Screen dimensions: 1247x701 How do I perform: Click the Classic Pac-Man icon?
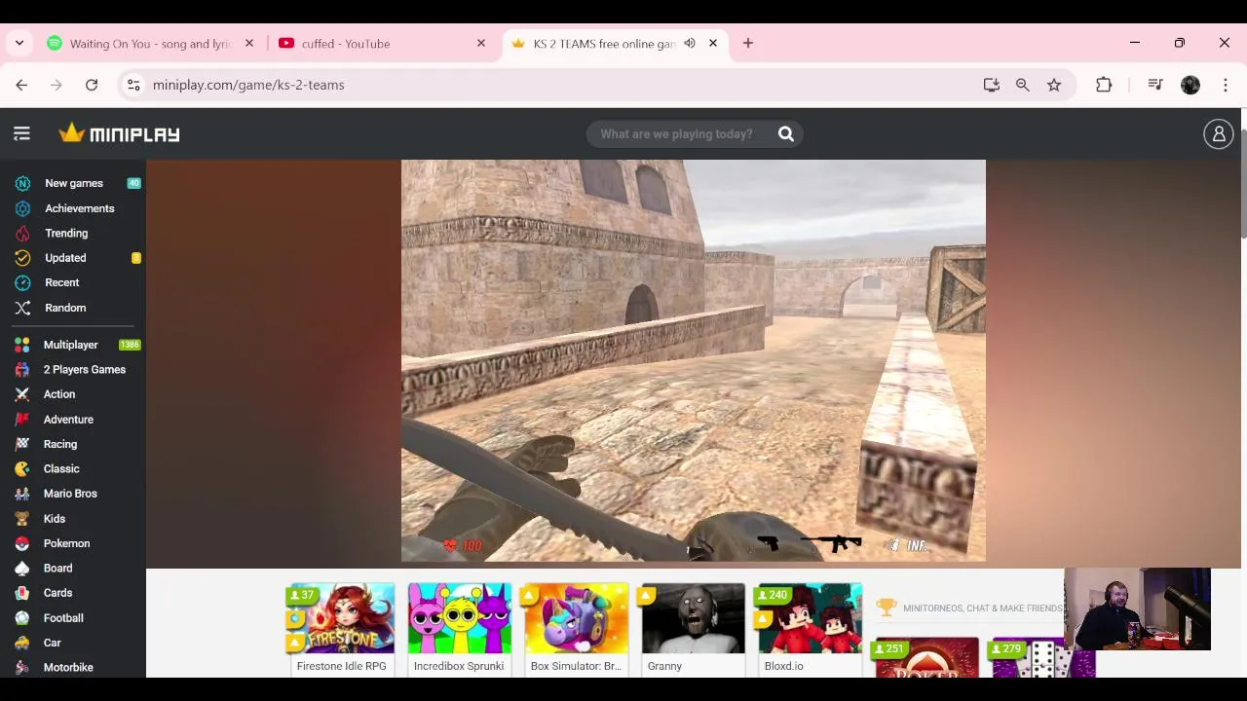click(x=22, y=469)
